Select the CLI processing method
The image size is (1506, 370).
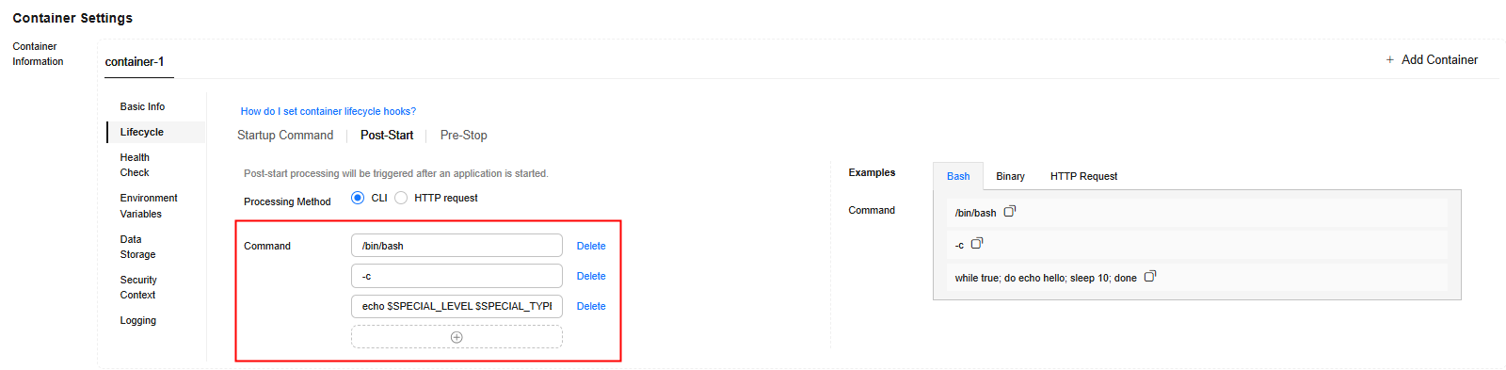(x=358, y=198)
